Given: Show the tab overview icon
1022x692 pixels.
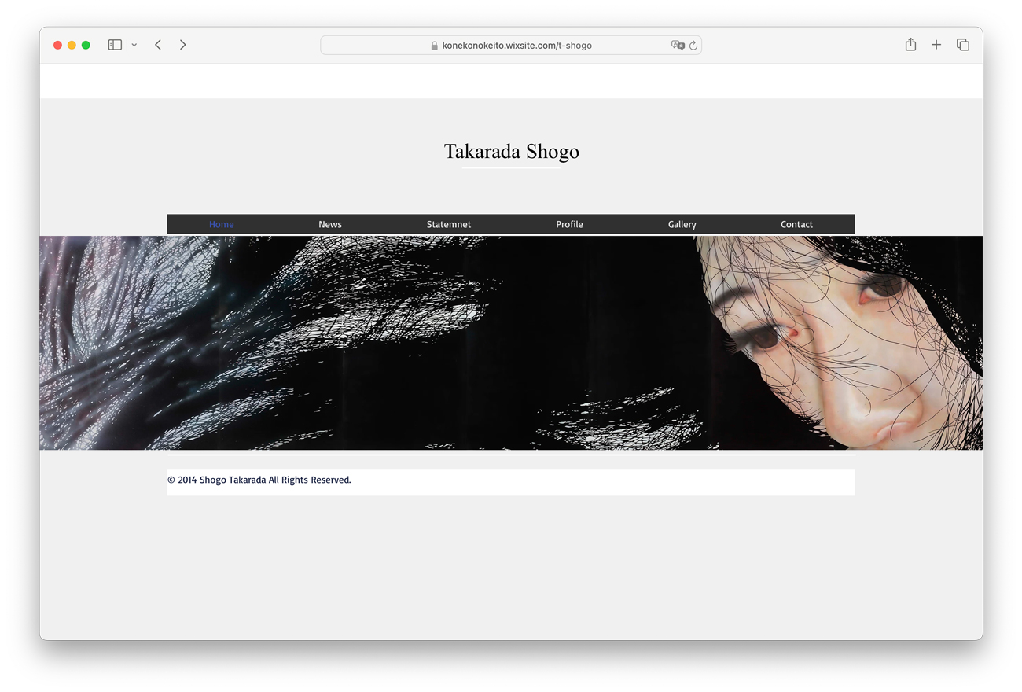Looking at the screenshot, I should tap(963, 45).
